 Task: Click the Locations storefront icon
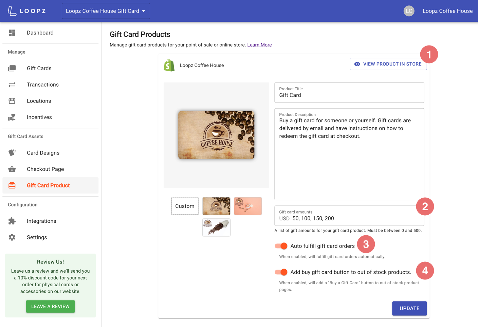click(12, 101)
